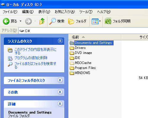Viewport: 148px width, 118px height.
Task: Expand the ファイルとフォルダのタスク panel
Action: (x=60, y=80)
